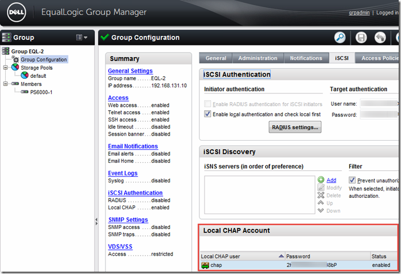Toggle Enable local authentication checkbox
The width and height of the screenshot is (401, 274).
208,114
